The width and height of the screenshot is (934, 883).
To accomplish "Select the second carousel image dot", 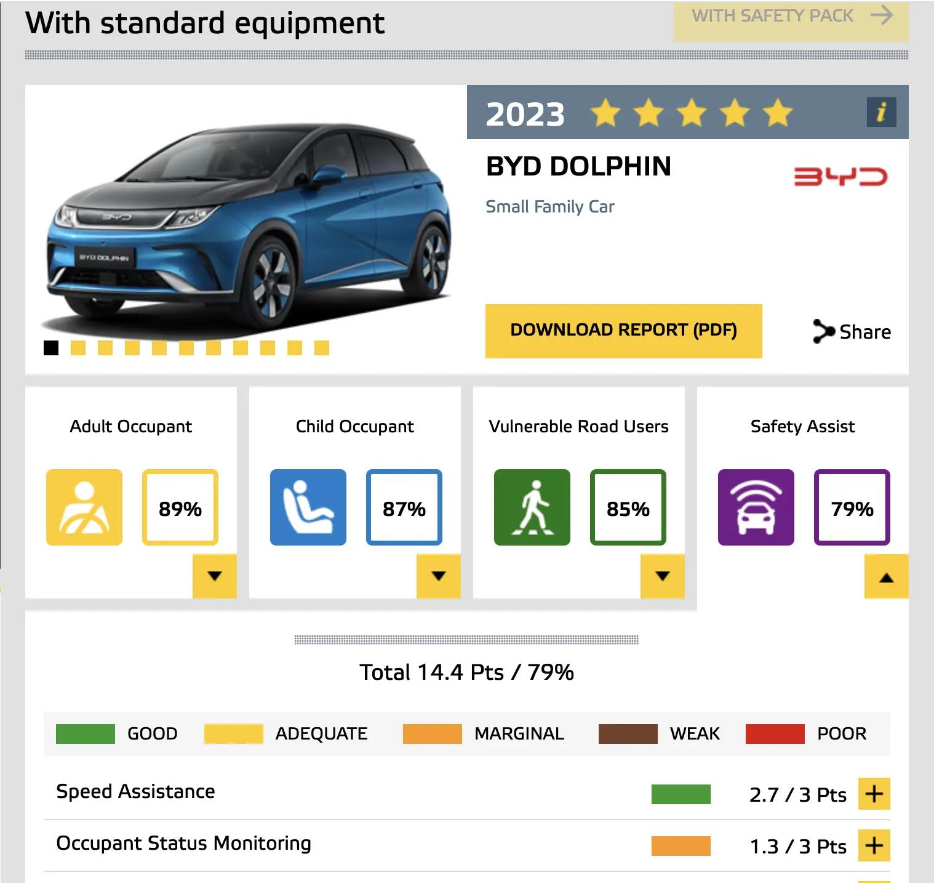I will pyautogui.click(x=78, y=348).
